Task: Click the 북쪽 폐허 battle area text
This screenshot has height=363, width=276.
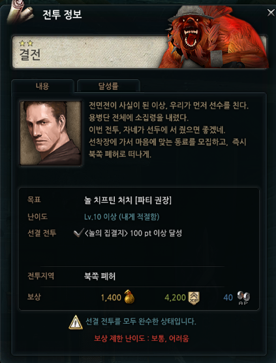Action: 100,276
